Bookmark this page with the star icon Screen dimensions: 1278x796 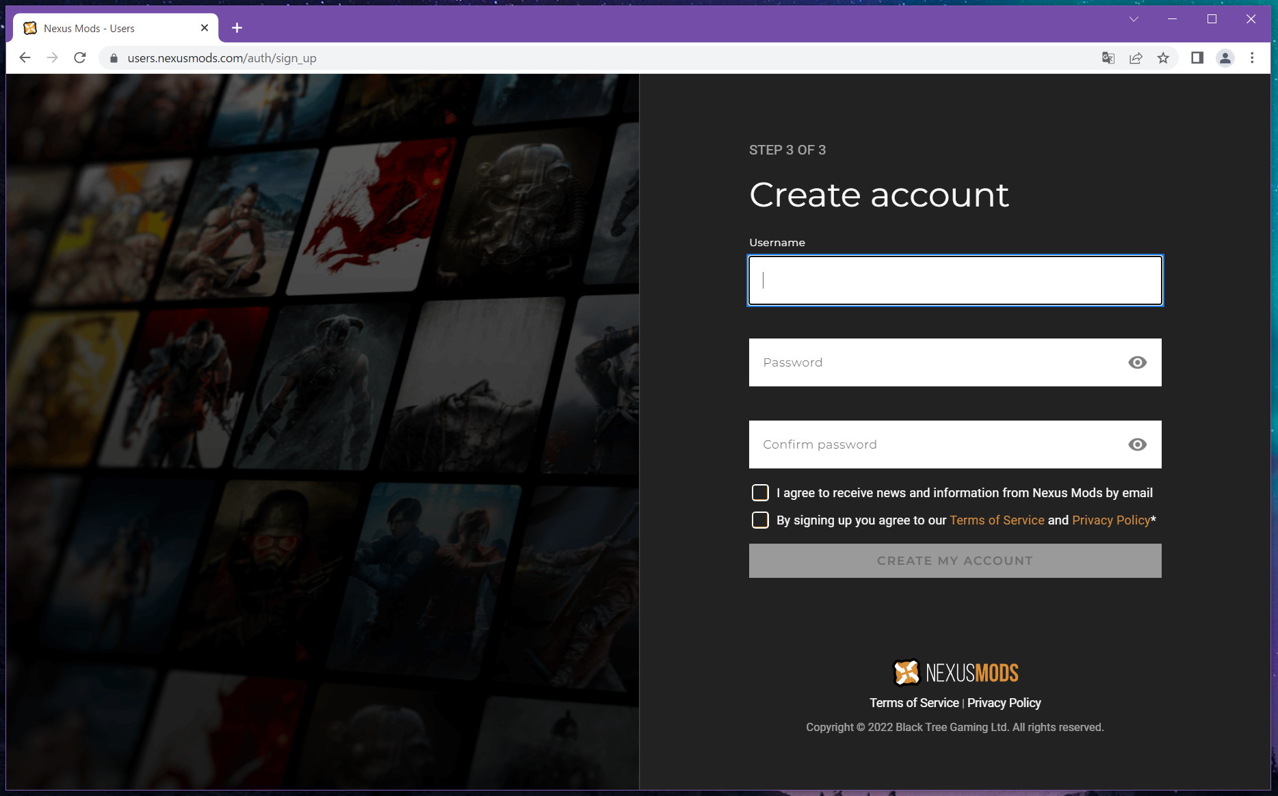click(1163, 58)
